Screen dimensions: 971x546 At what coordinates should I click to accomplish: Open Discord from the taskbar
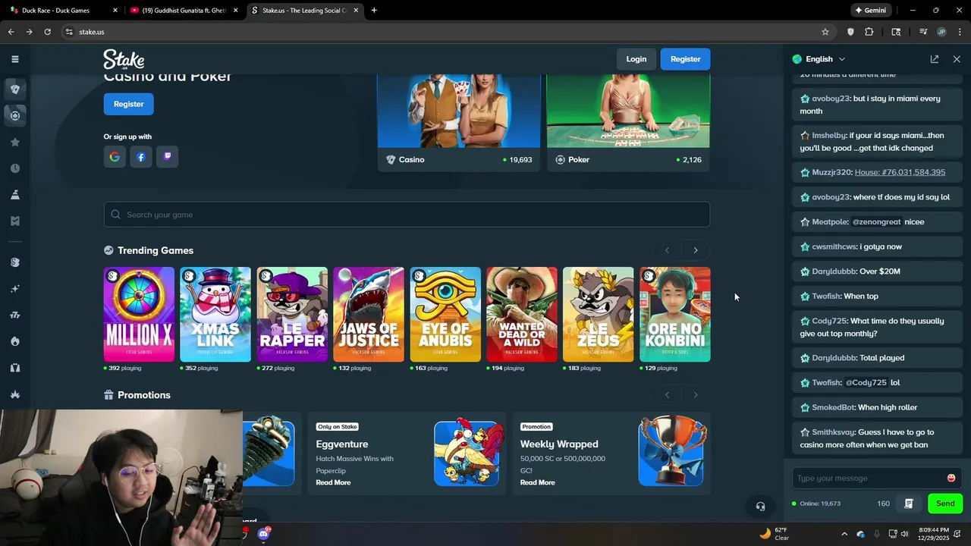(263, 534)
